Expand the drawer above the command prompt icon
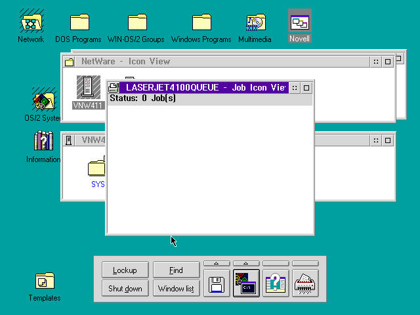Viewport: 420px width, 315px height. [x=246, y=264]
